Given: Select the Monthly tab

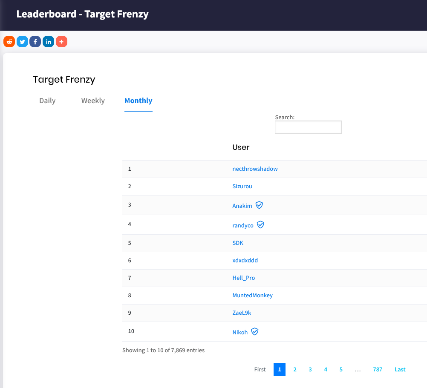Looking at the screenshot, I should click(x=138, y=101).
